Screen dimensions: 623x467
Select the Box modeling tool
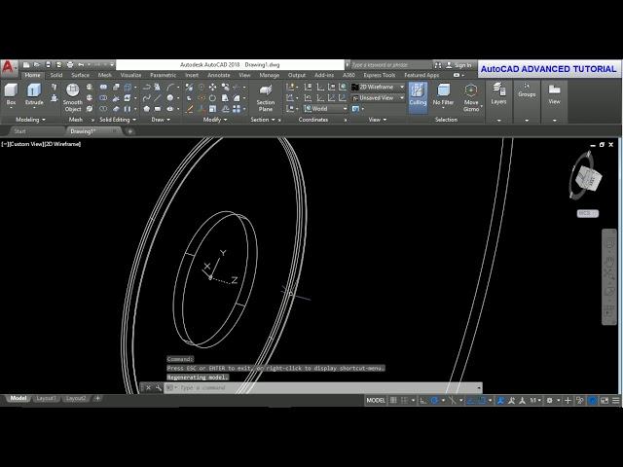[x=12, y=92]
